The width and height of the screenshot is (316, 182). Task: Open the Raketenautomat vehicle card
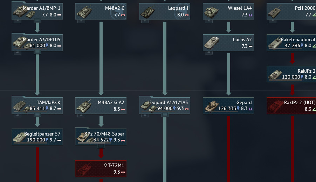(291, 43)
